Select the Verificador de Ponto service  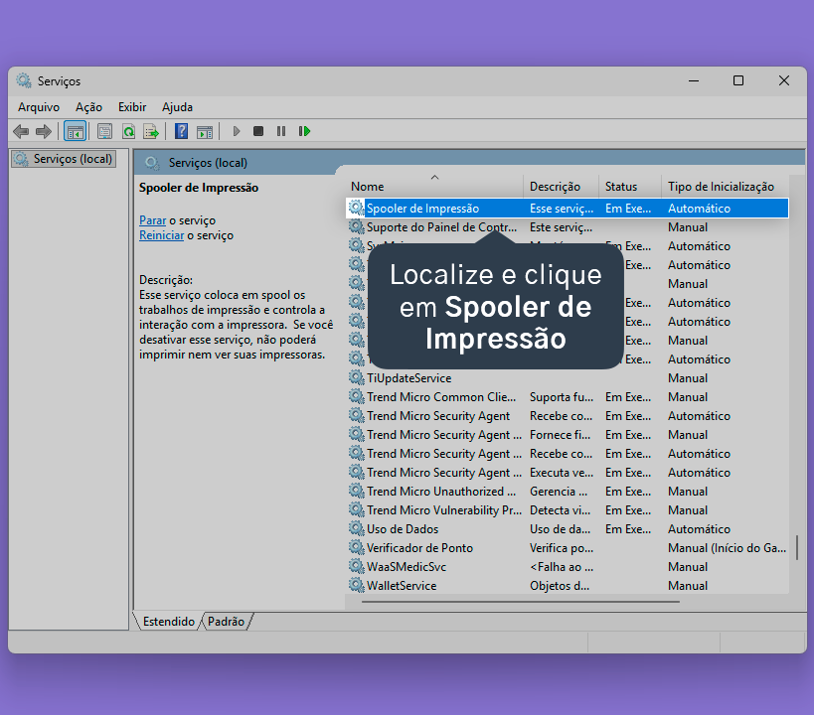point(567,547)
